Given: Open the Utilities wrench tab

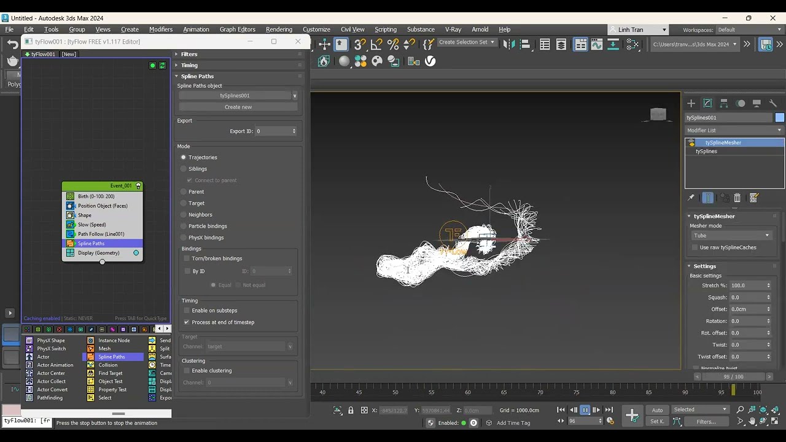Looking at the screenshot, I should click(x=773, y=103).
